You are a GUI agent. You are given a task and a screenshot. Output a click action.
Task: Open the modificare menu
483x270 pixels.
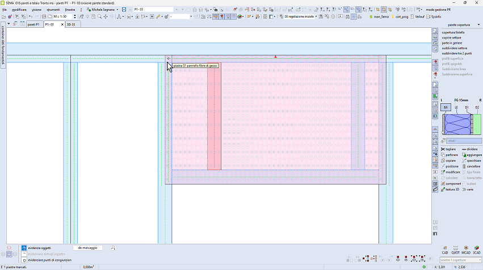[x=19, y=10]
